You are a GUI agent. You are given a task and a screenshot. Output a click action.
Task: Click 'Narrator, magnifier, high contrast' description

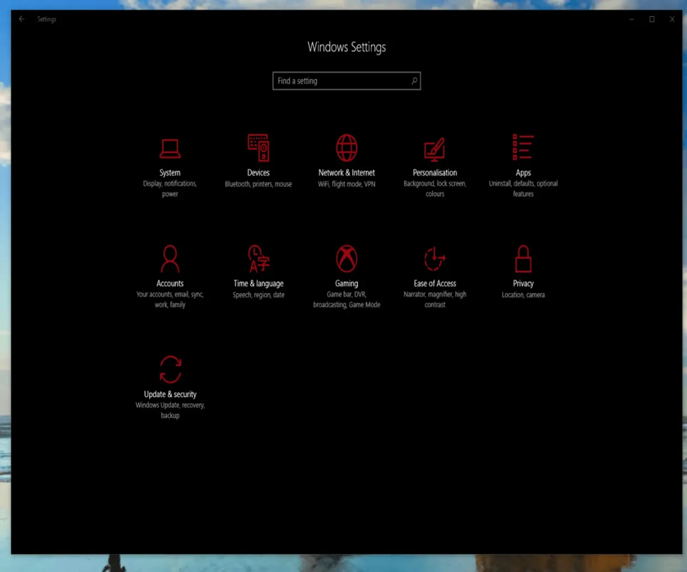[x=435, y=300]
